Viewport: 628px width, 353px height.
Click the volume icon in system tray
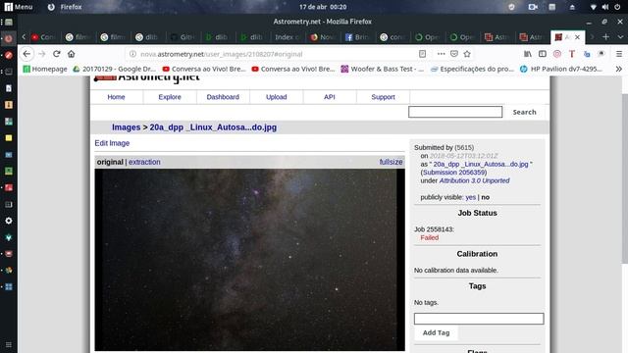pyautogui.click(x=604, y=7)
